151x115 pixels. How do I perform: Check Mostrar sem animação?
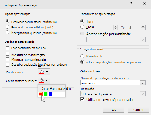click(8, 59)
